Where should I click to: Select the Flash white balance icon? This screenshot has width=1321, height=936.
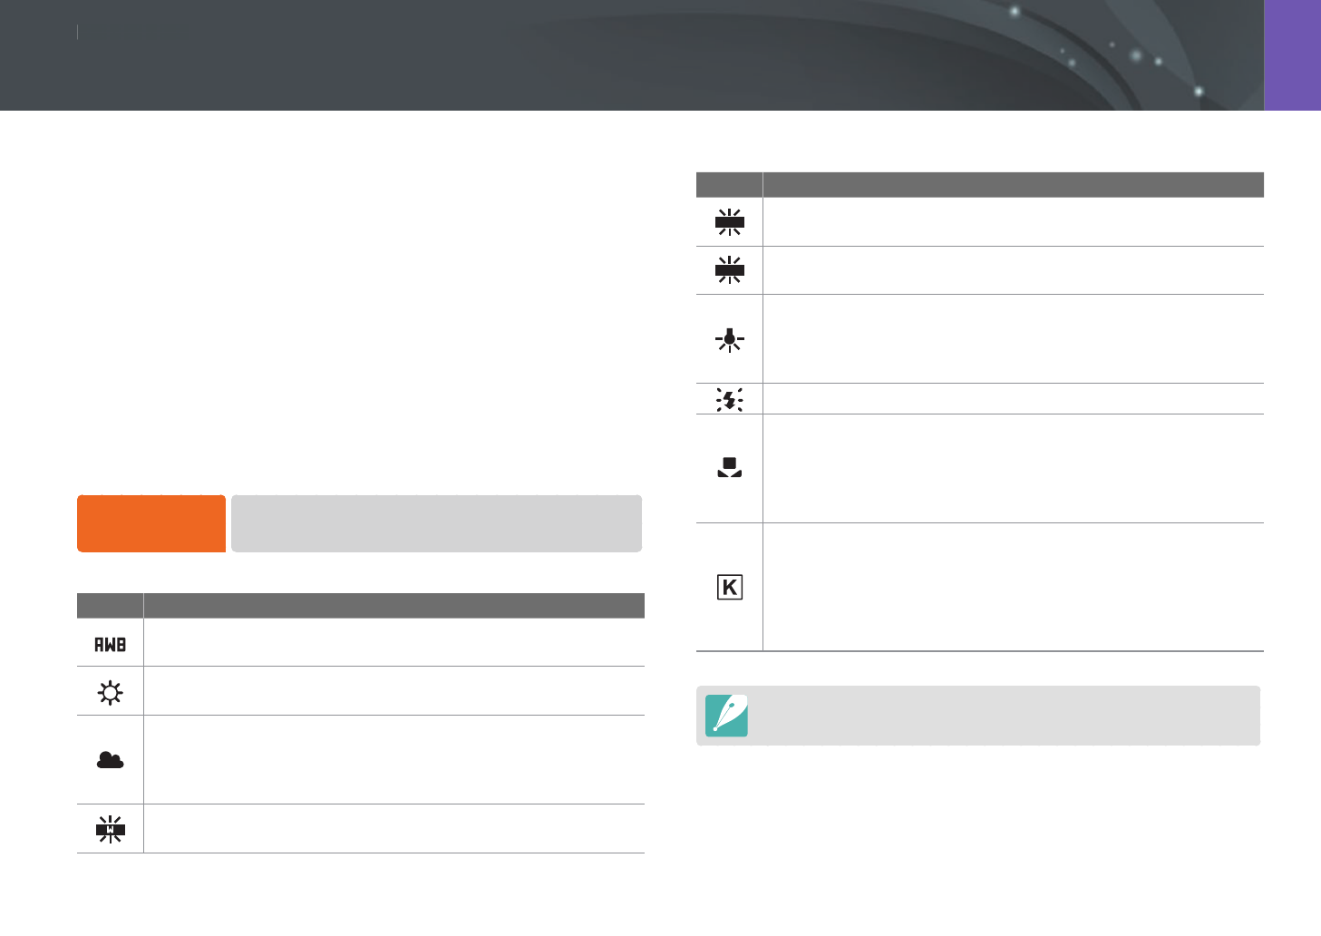pyautogui.click(x=729, y=399)
